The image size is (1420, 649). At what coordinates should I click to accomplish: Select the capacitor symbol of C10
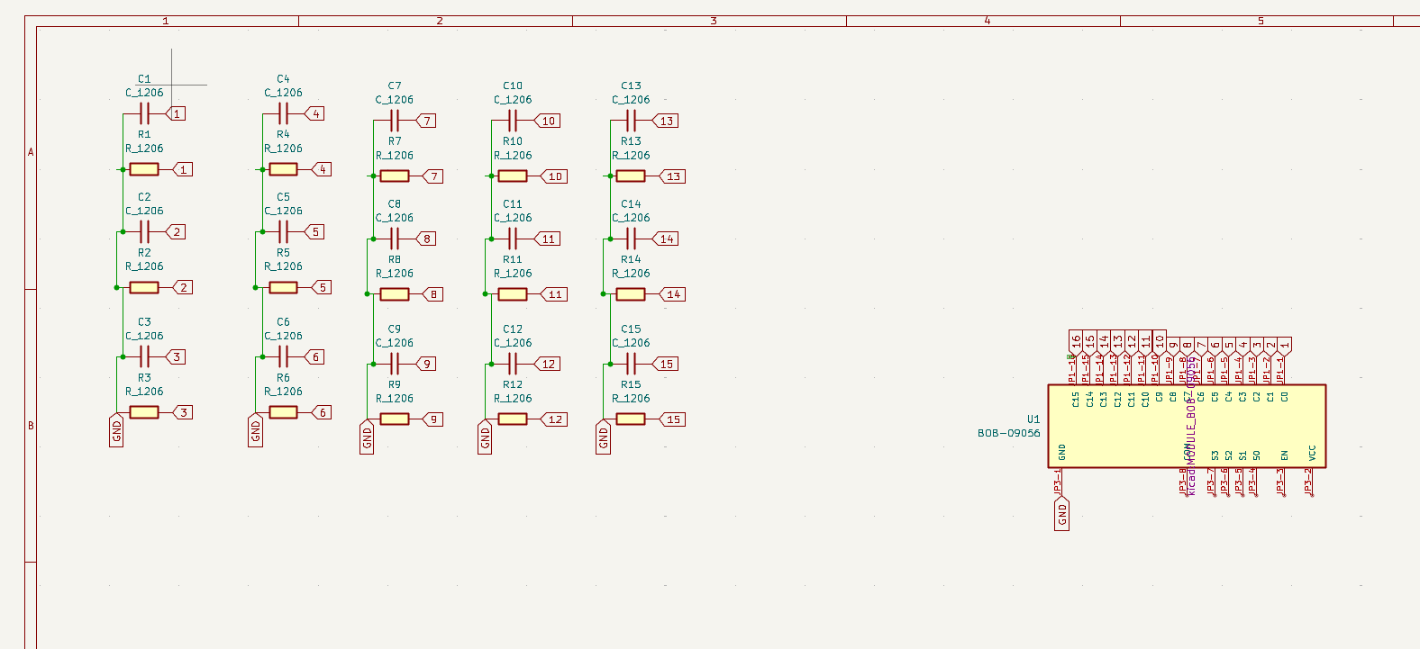pos(513,121)
